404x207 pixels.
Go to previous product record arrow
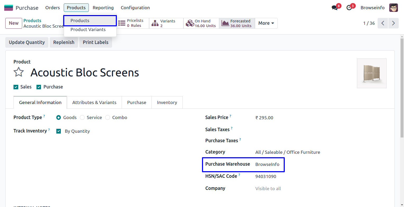383,23
